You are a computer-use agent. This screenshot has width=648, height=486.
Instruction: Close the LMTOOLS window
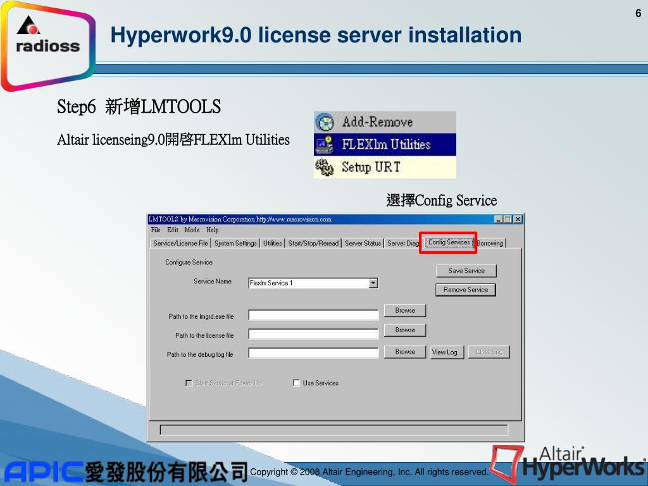(x=518, y=220)
